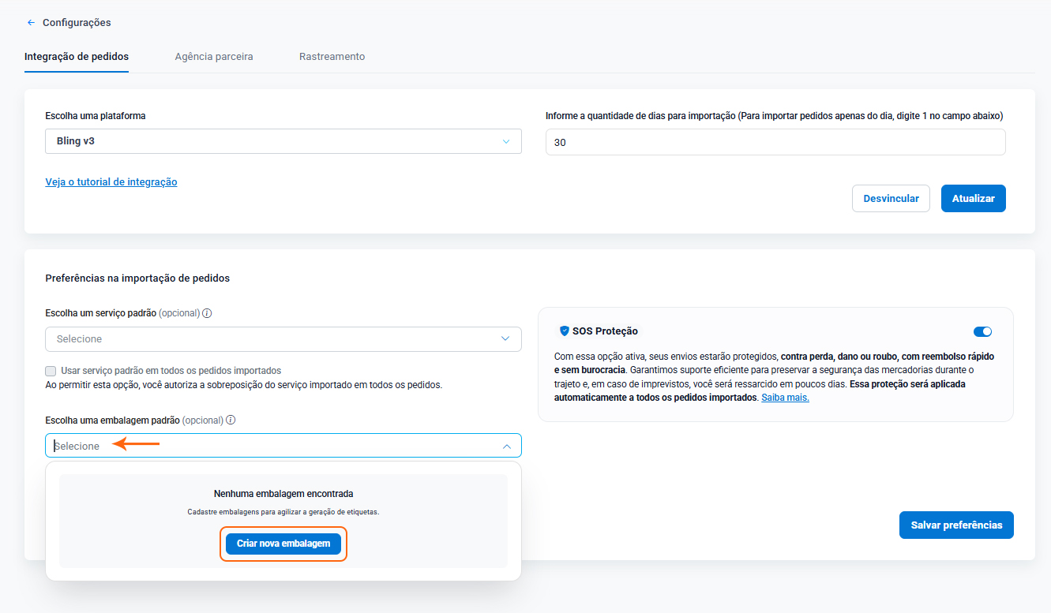This screenshot has height=613, width=1051.
Task: Click the Atualizar button
Action: (x=973, y=199)
